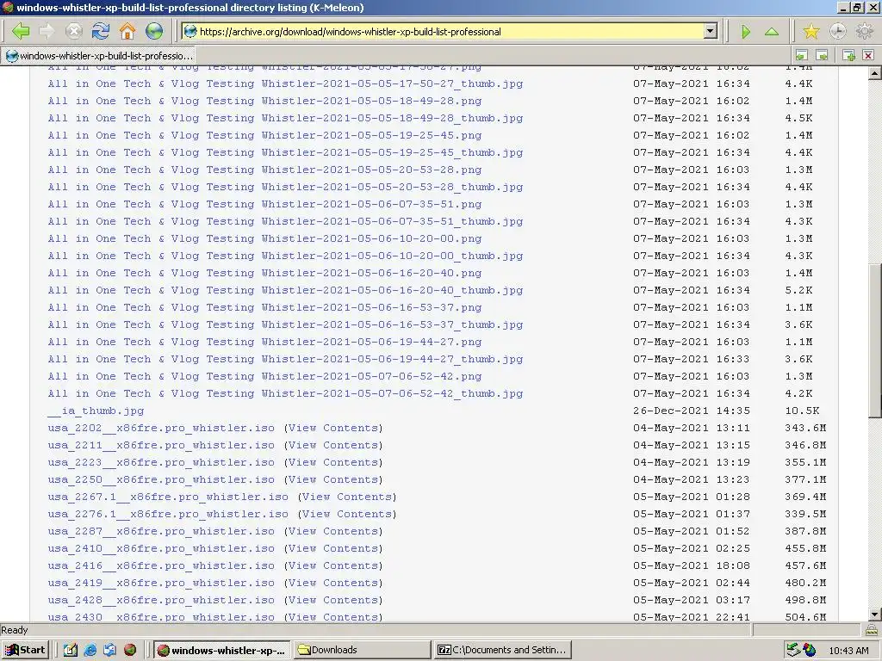Open usa_2428__x86fre.pro_whistler.iso link
Screen dimensions: 882x661
[161, 600]
